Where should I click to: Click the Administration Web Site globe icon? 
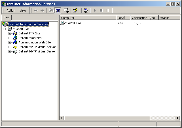(x=15, y=42)
